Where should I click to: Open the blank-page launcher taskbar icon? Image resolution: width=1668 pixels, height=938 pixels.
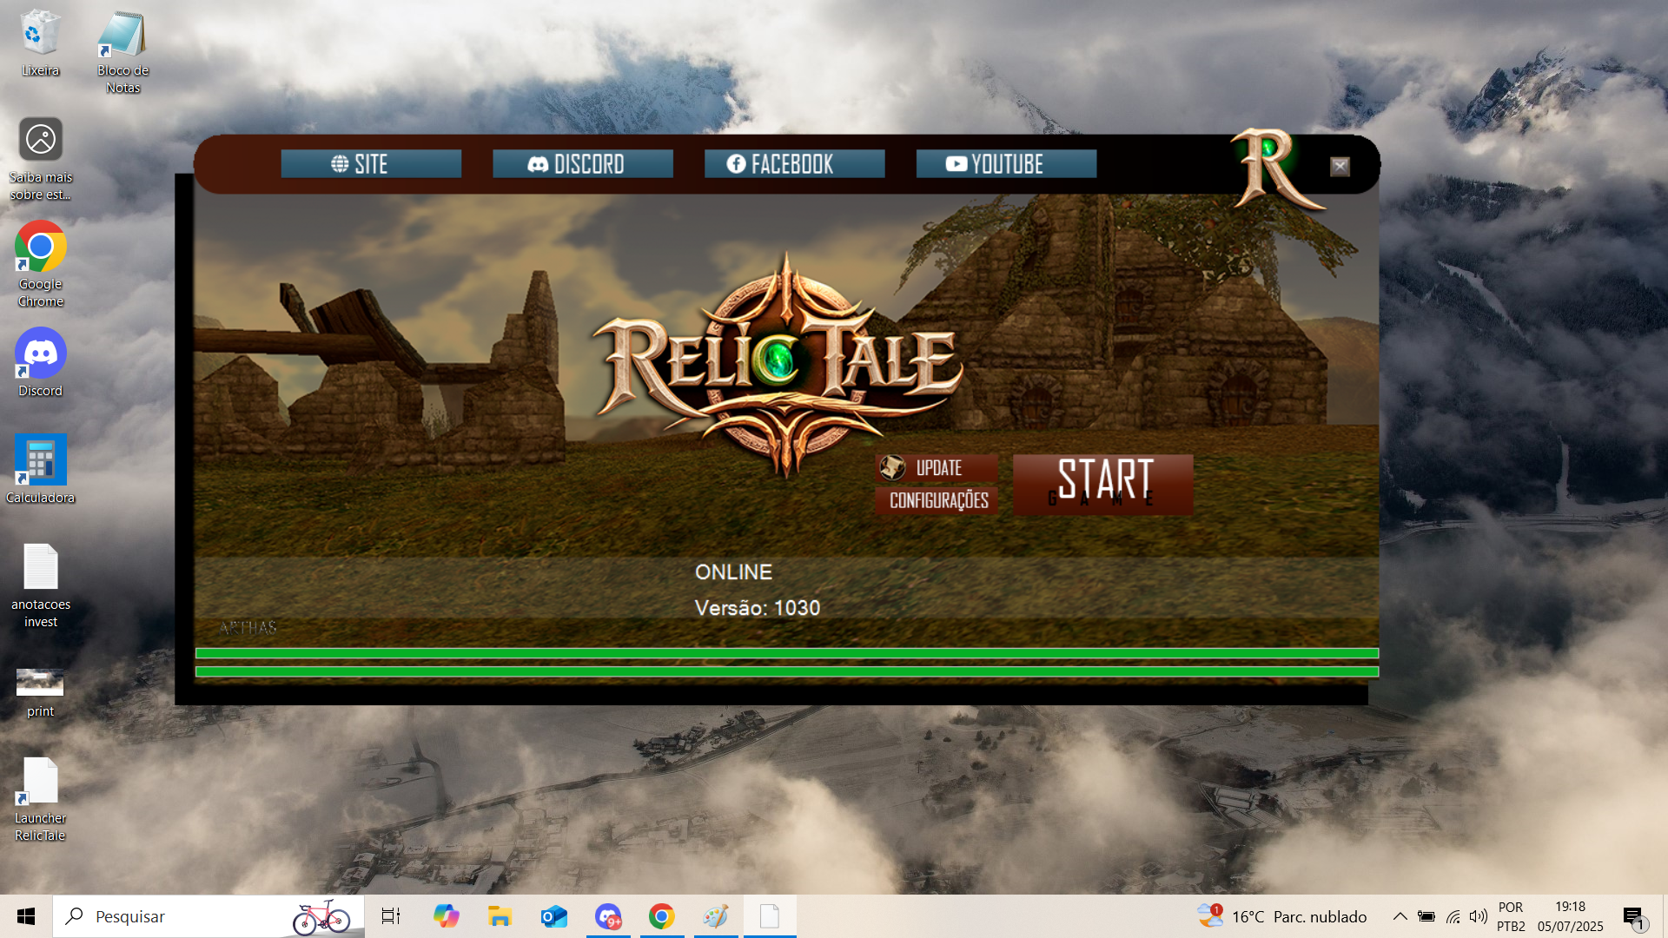click(770, 916)
